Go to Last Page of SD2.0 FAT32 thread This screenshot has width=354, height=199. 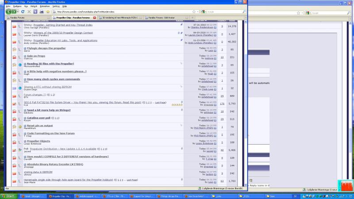click(x=160, y=103)
